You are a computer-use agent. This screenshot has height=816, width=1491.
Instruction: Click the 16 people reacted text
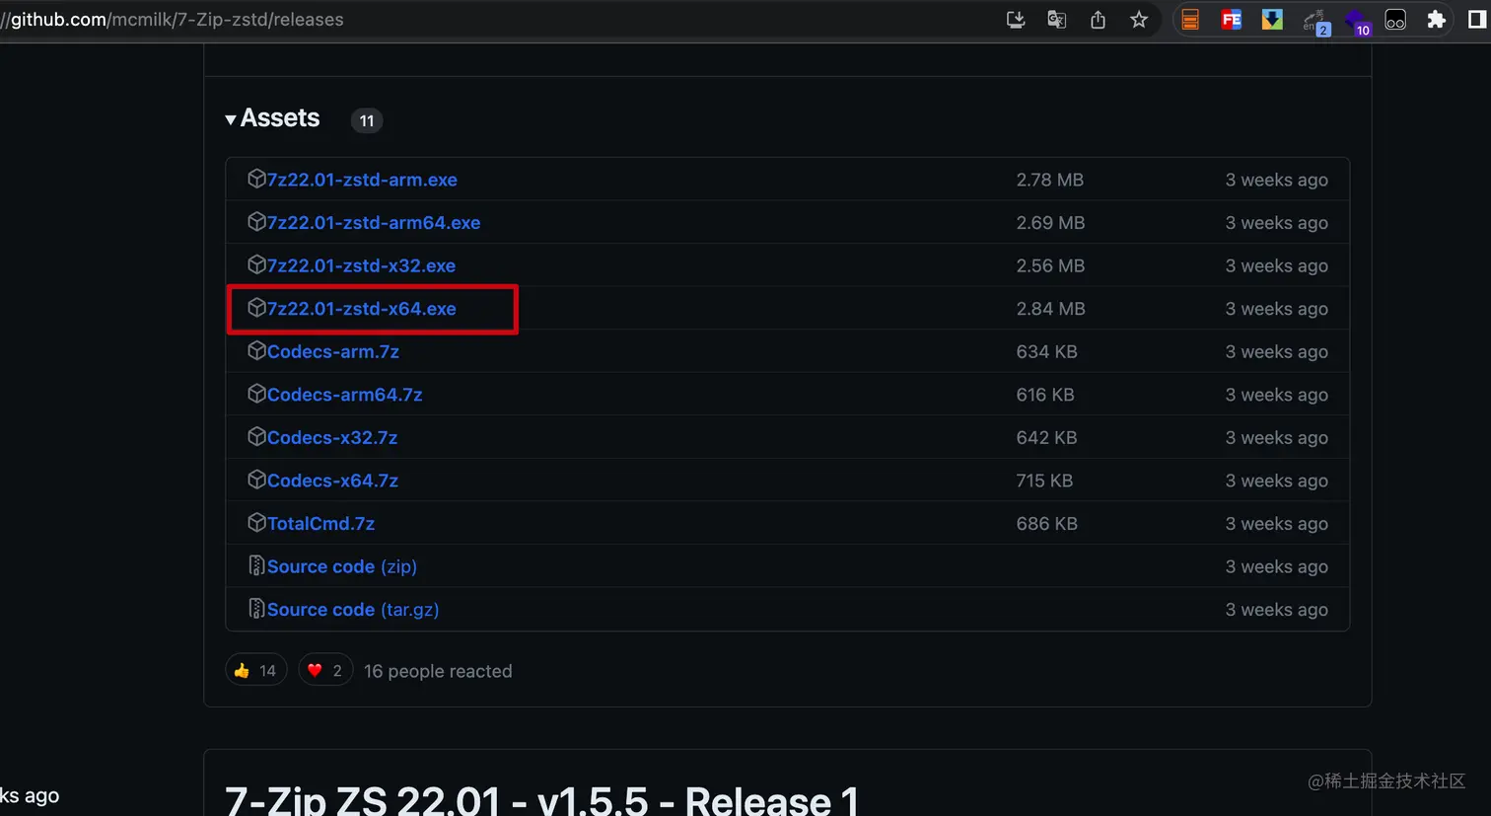point(438,671)
